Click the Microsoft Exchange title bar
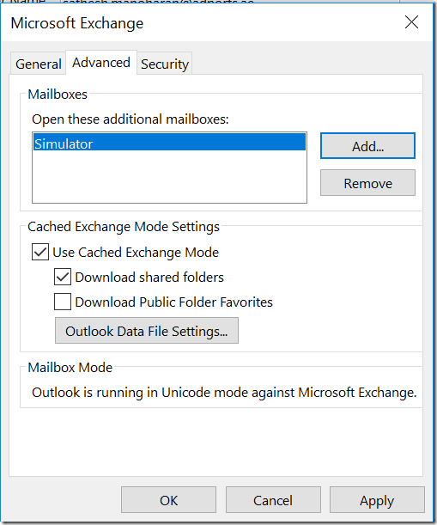437x525 pixels. tap(201, 22)
